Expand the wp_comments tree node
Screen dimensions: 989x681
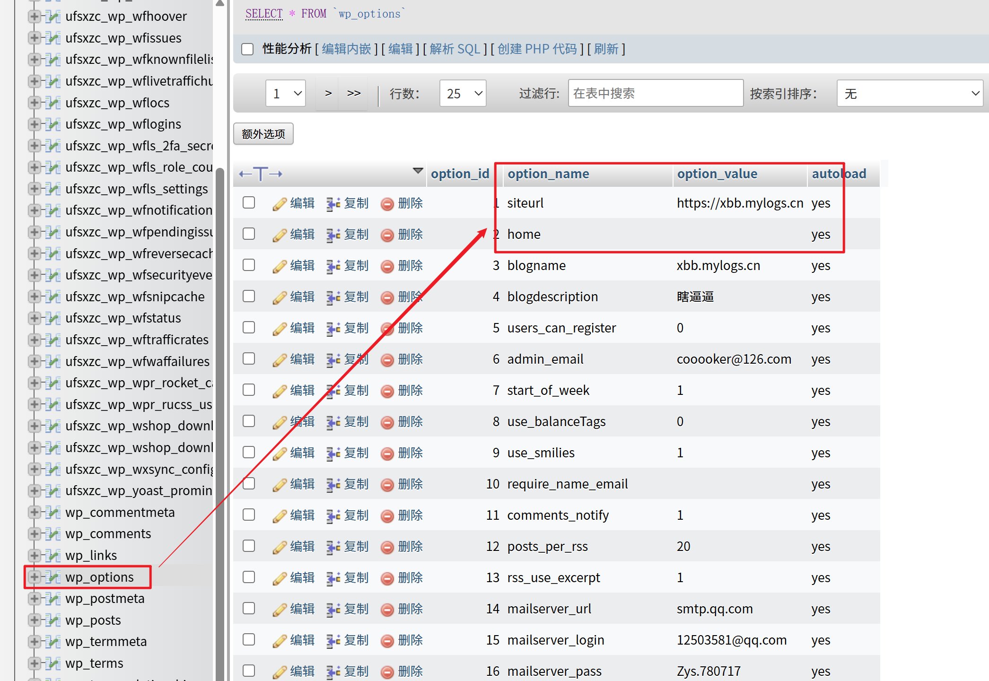(x=34, y=534)
